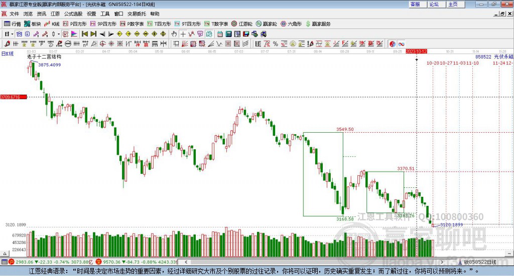Expand the candlestick style dropdown arrow
This screenshot has width=514, height=276.
tap(59, 34)
